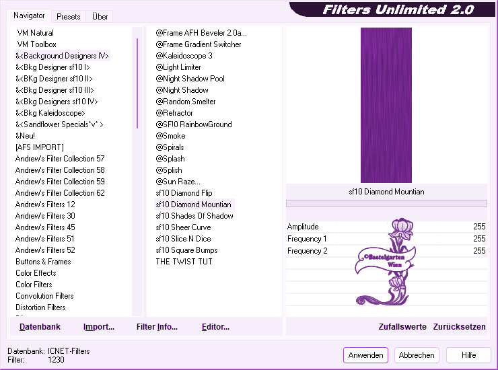Adjust the Amplitude slider
498x370 pixels.
pos(386,227)
